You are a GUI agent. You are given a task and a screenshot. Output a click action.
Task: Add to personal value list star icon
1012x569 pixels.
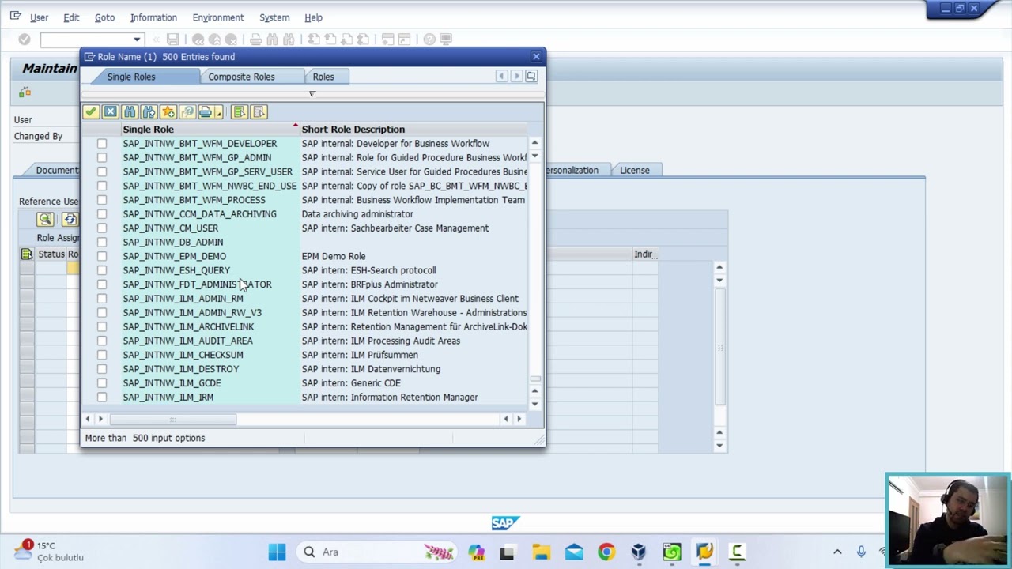coord(168,112)
